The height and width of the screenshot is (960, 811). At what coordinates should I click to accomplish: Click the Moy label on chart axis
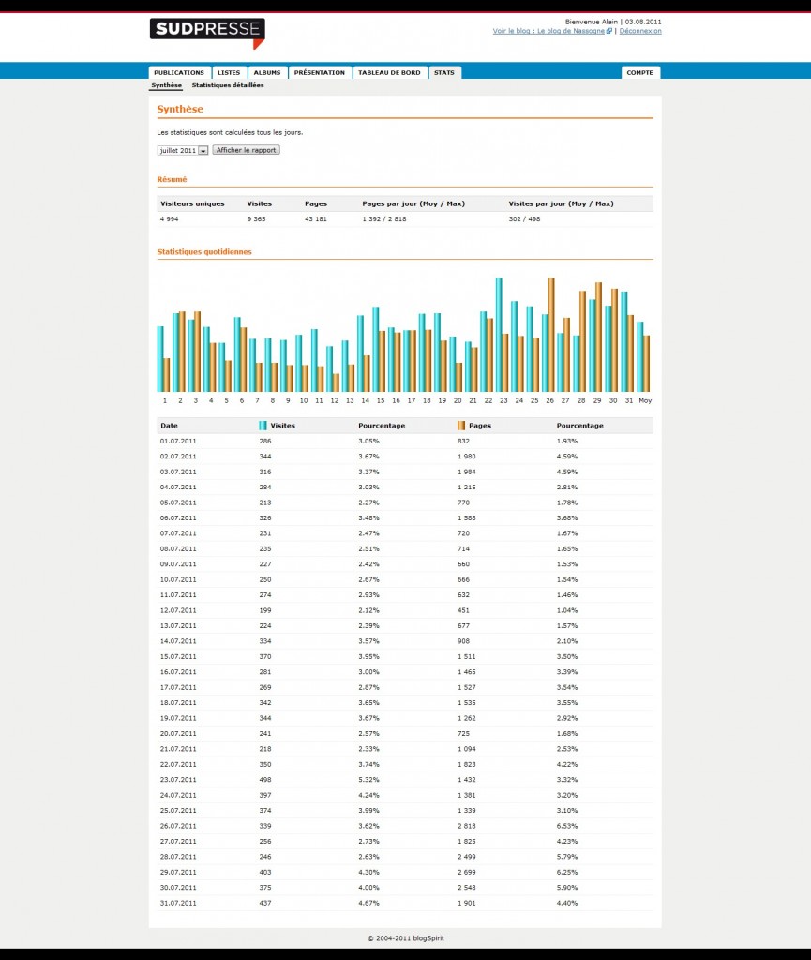coord(645,401)
